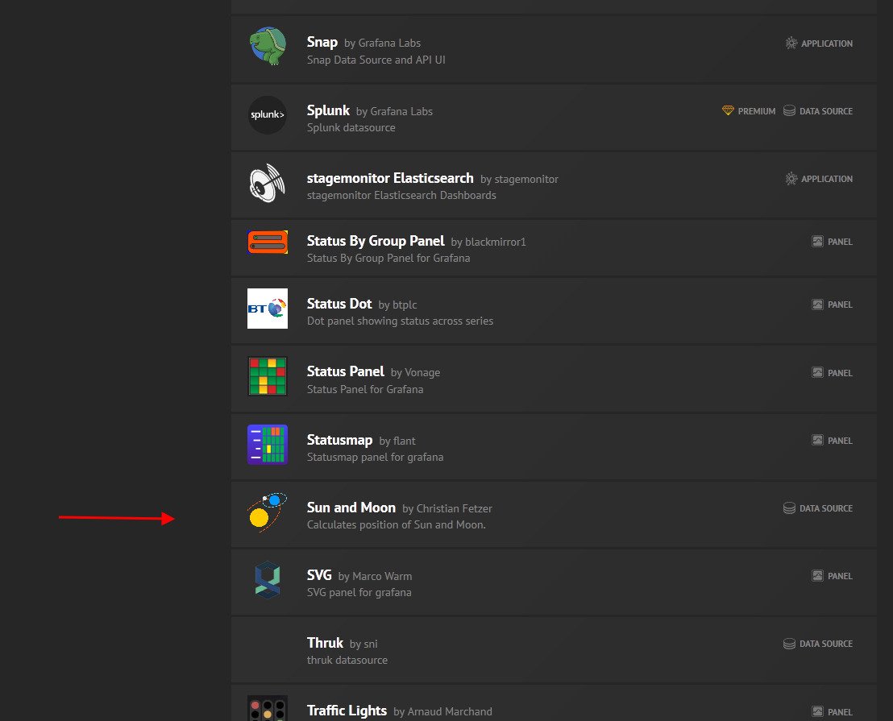Click the Snap plugin turtle icon
This screenshot has height=721, width=893.
[267, 47]
